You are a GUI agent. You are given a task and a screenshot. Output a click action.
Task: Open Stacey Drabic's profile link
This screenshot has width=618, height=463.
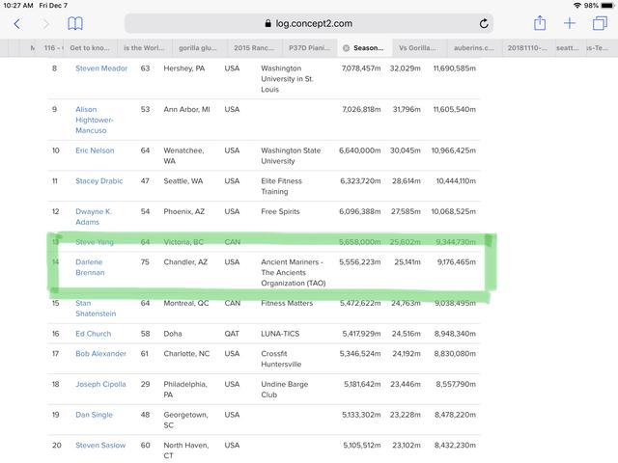click(98, 180)
